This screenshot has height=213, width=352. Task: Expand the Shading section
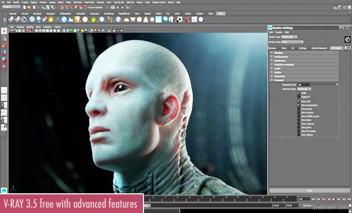pyautogui.click(x=304, y=53)
